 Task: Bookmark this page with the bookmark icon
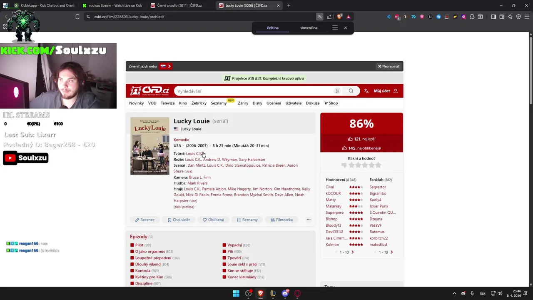(77, 17)
